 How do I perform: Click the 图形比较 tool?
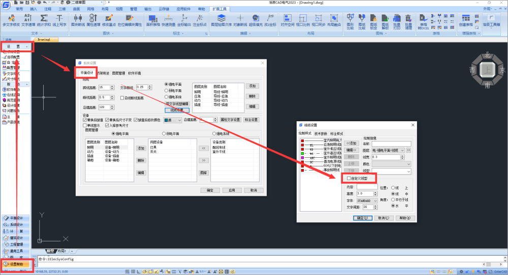coord(350,21)
